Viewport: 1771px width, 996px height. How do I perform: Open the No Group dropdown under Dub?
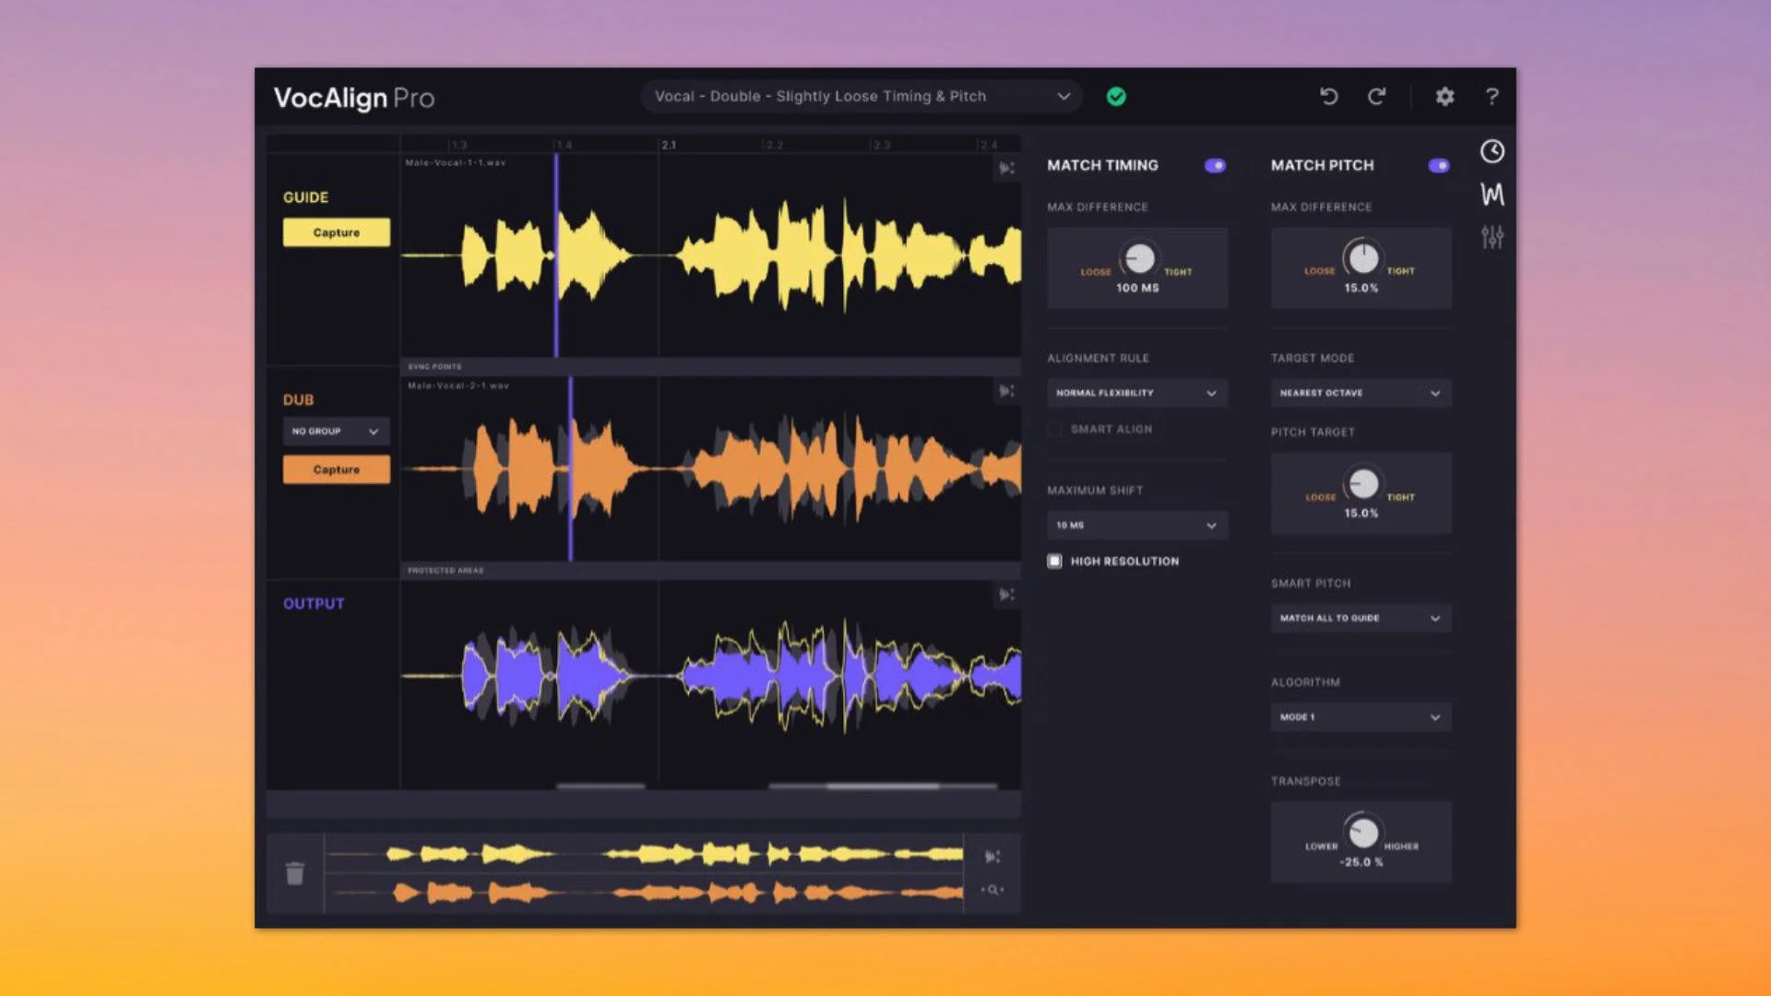click(336, 431)
